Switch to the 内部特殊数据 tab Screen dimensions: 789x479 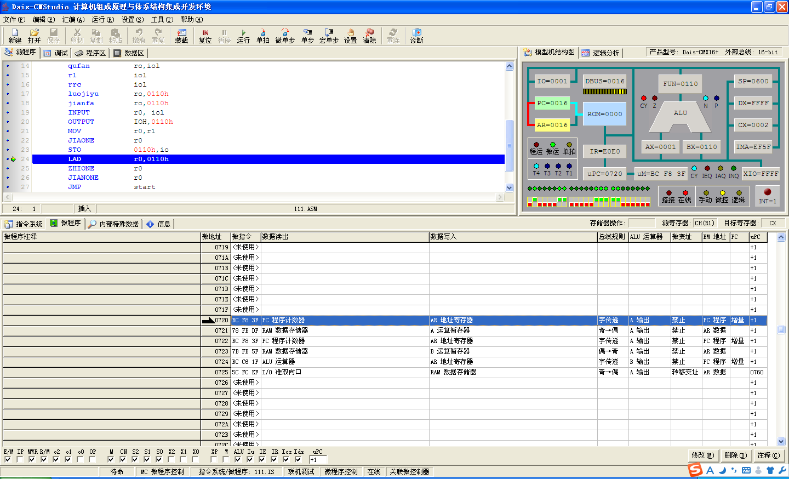[113, 224]
